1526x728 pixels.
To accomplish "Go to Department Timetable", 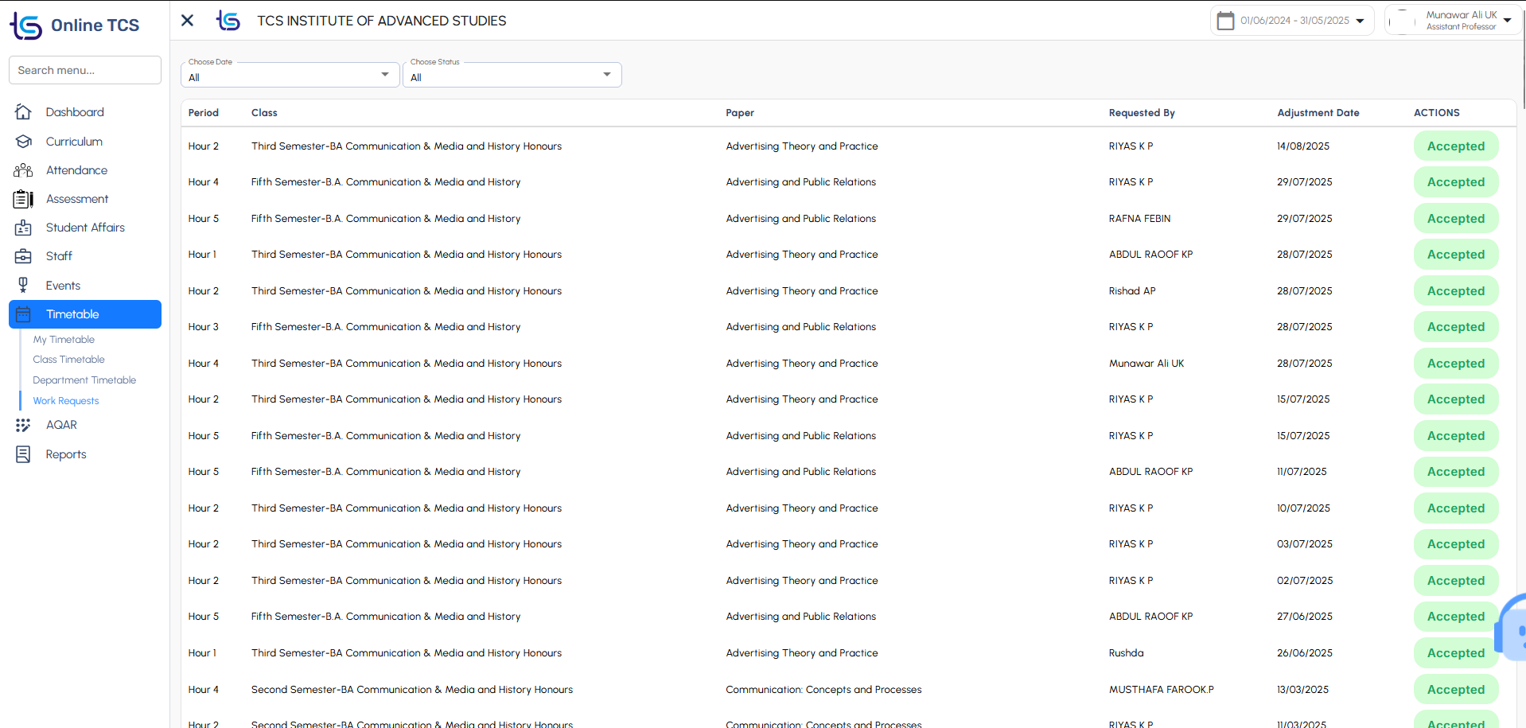I will pyautogui.click(x=84, y=380).
